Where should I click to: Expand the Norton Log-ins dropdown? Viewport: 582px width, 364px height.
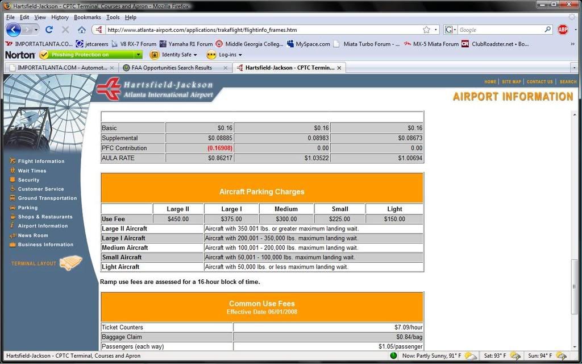(x=224, y=55)
